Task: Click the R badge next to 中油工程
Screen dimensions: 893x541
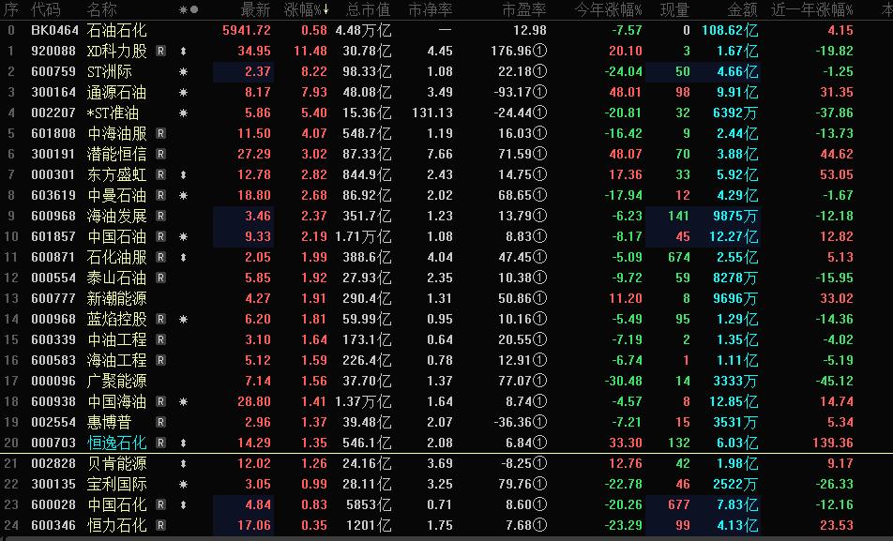Action: tap(160, 340)
